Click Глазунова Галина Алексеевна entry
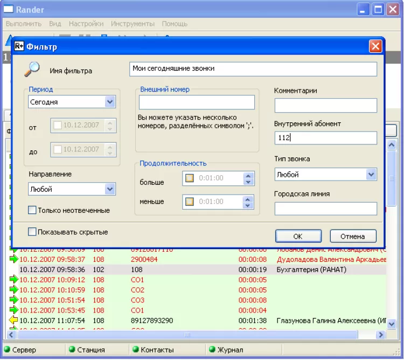Screen dimensions: 404x360 331,320
